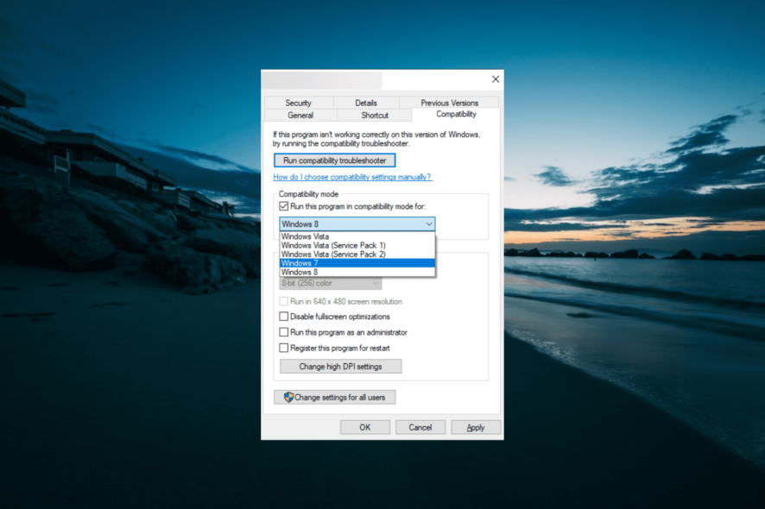Click the Apply button
Viewport: 765px width, 509px height.
tap(476, 428)
